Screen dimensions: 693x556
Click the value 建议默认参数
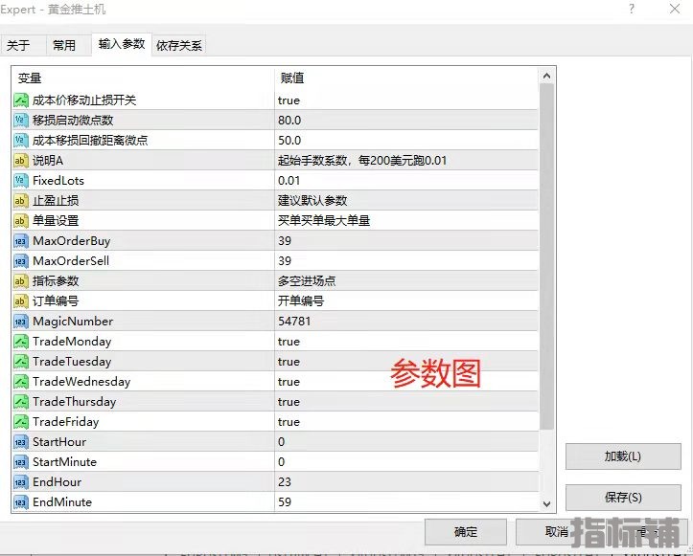[312, 201]
